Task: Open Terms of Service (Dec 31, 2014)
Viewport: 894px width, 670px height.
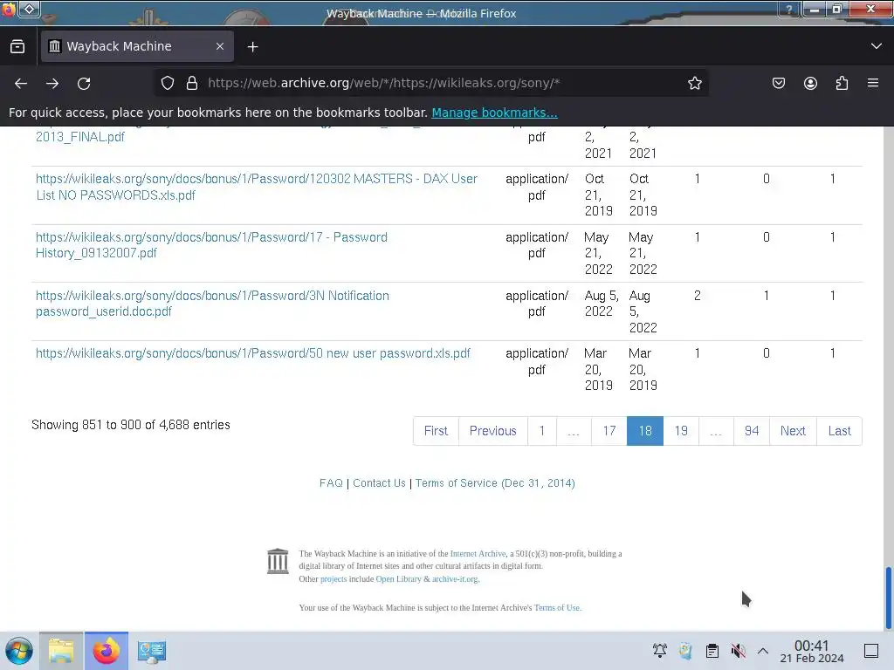Action: pos(495,483)
